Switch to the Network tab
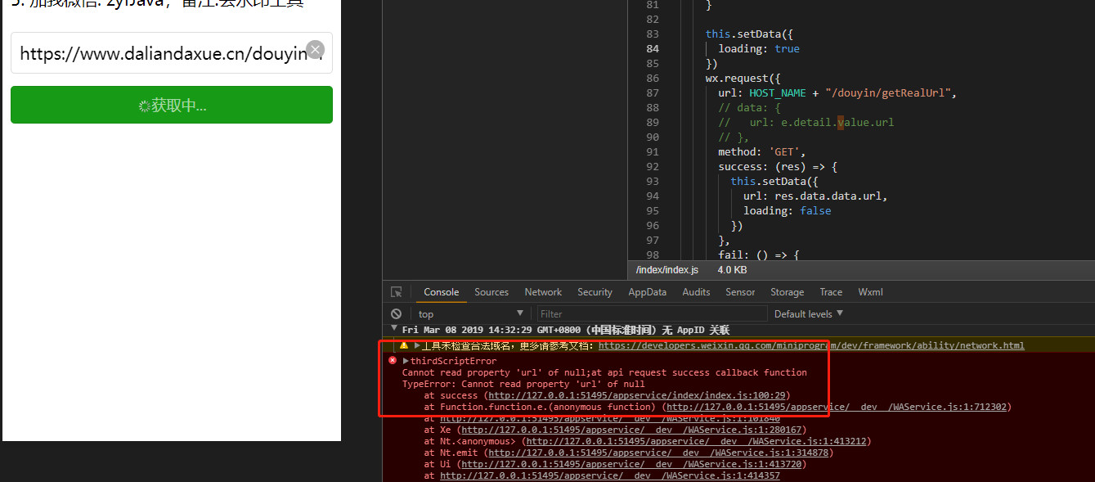 coord(543,292)
